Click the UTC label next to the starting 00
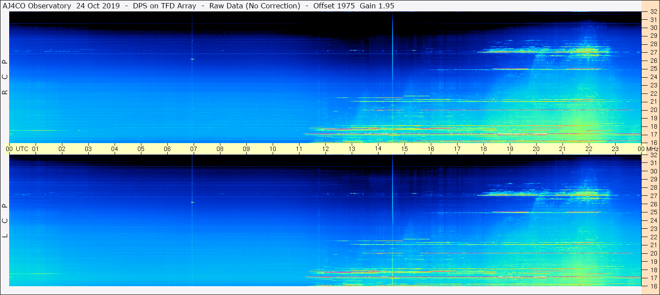The width and height of the screenshot is (660, 295). [x=22, y=149]
